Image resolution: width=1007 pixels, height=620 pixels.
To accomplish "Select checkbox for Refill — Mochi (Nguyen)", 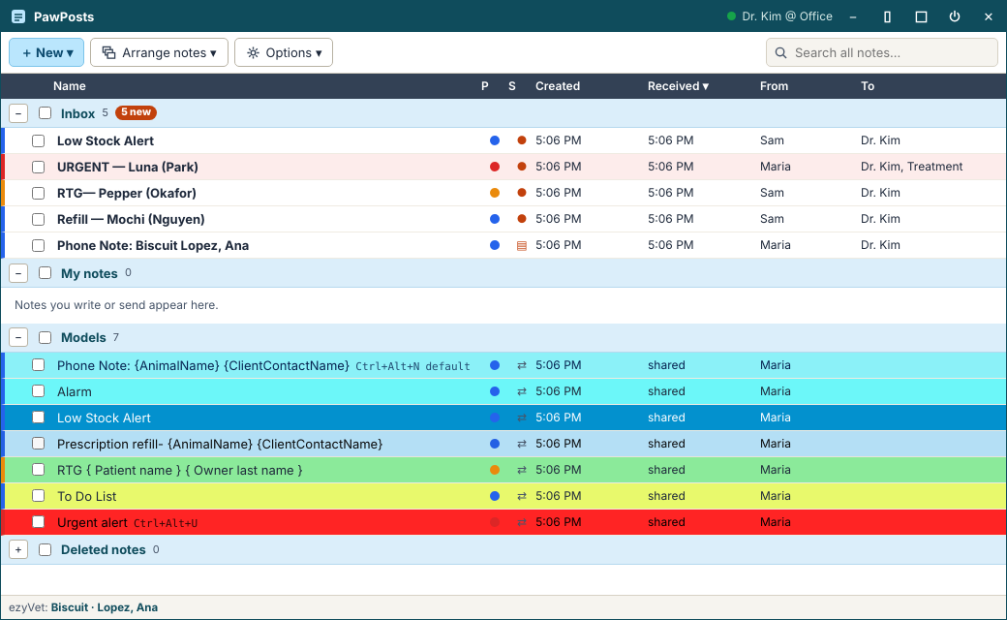I will click(39, 219).
